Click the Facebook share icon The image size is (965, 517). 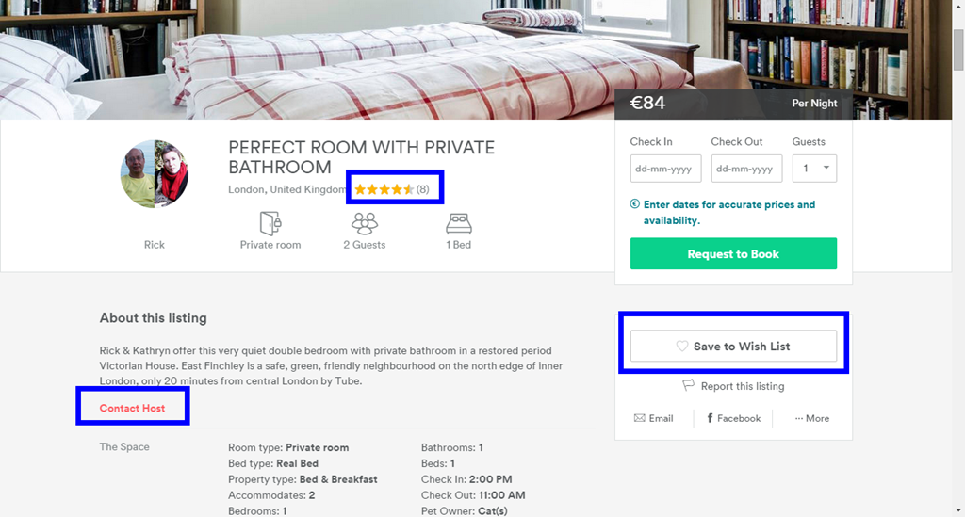click(710, 418)
